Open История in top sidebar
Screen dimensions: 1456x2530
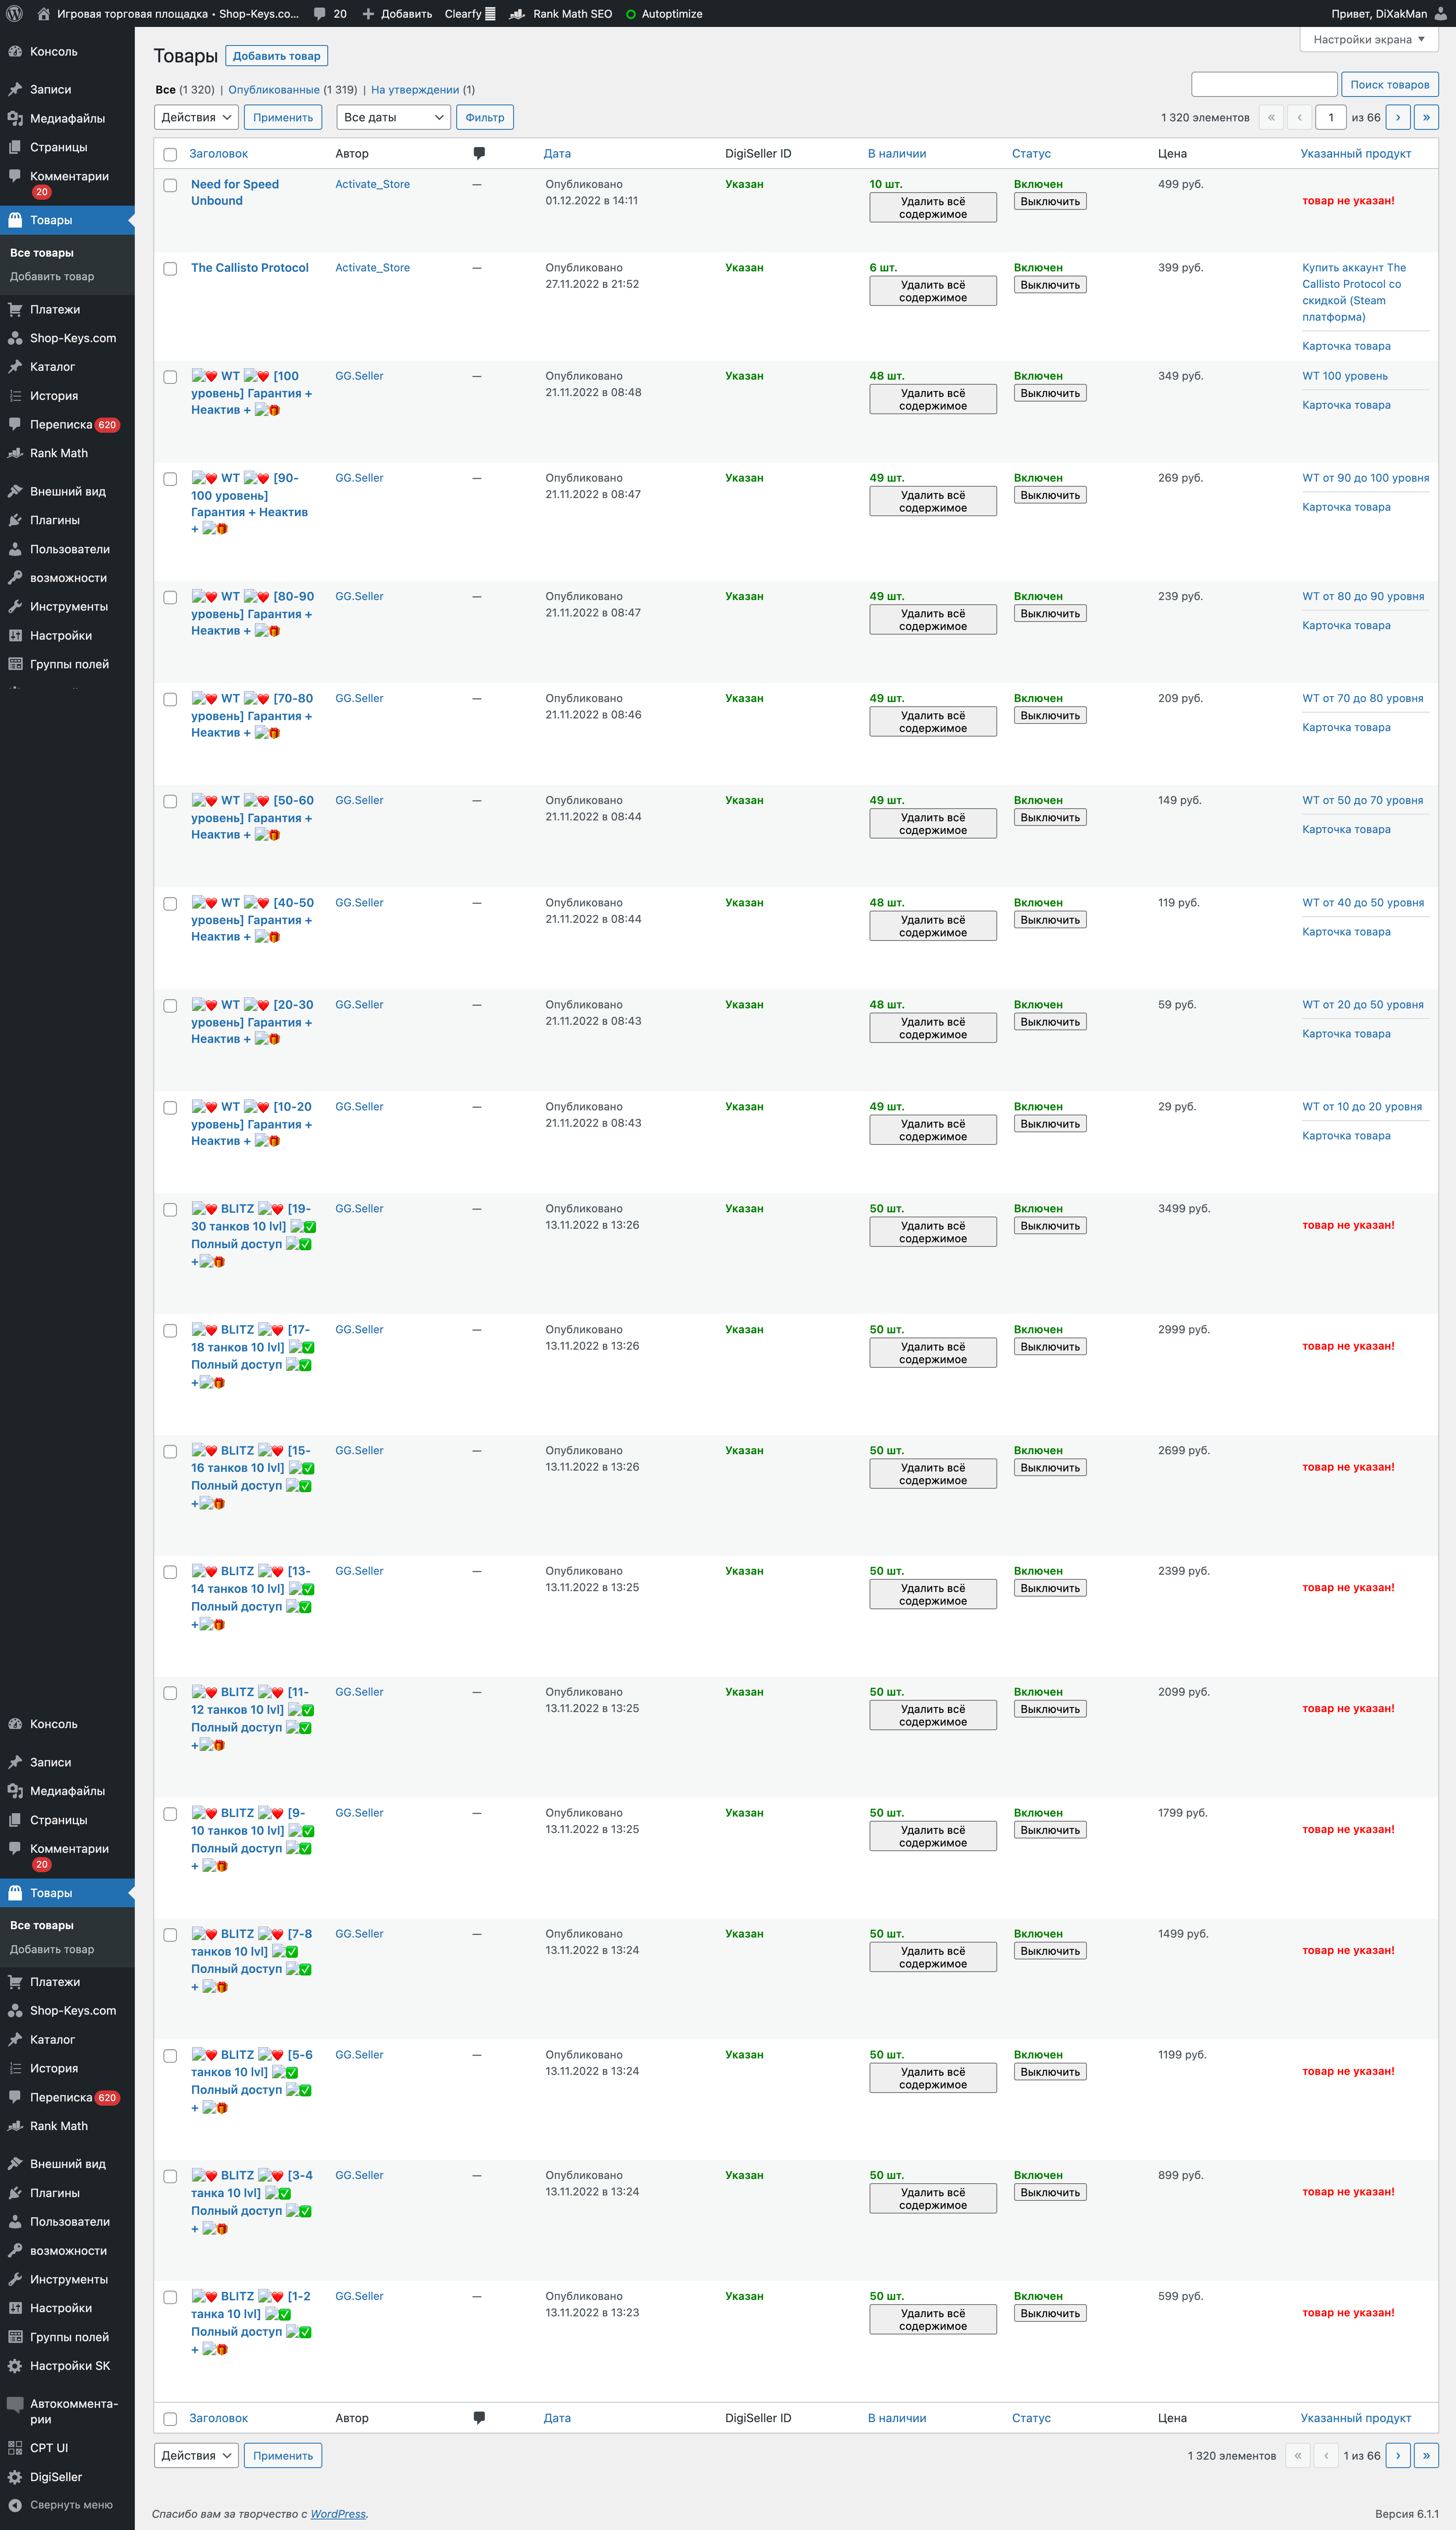tap(67, 396)
